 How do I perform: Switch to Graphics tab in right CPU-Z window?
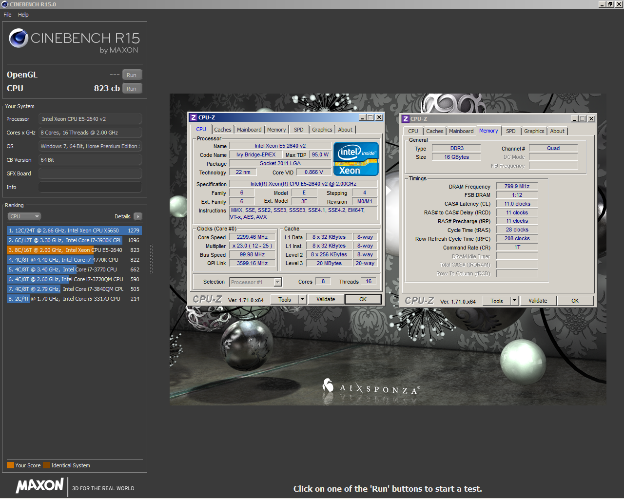coord(534,131)
